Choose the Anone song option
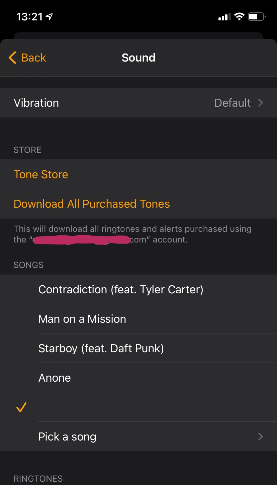 tap(55, 378)
